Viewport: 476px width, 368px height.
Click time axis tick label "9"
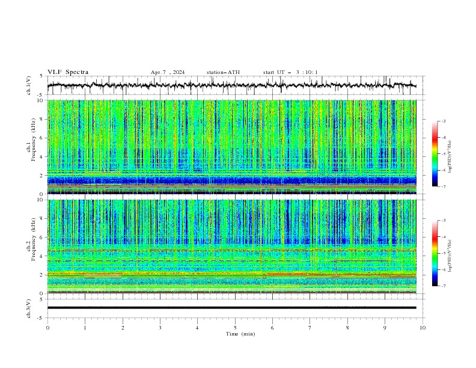pyautogui.click(x=385, y=328)
